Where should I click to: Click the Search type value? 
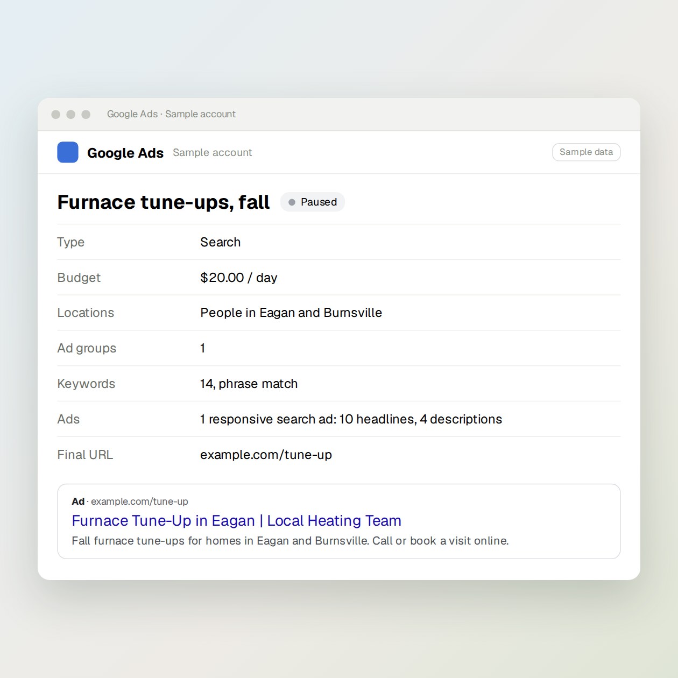click(220, 242)
